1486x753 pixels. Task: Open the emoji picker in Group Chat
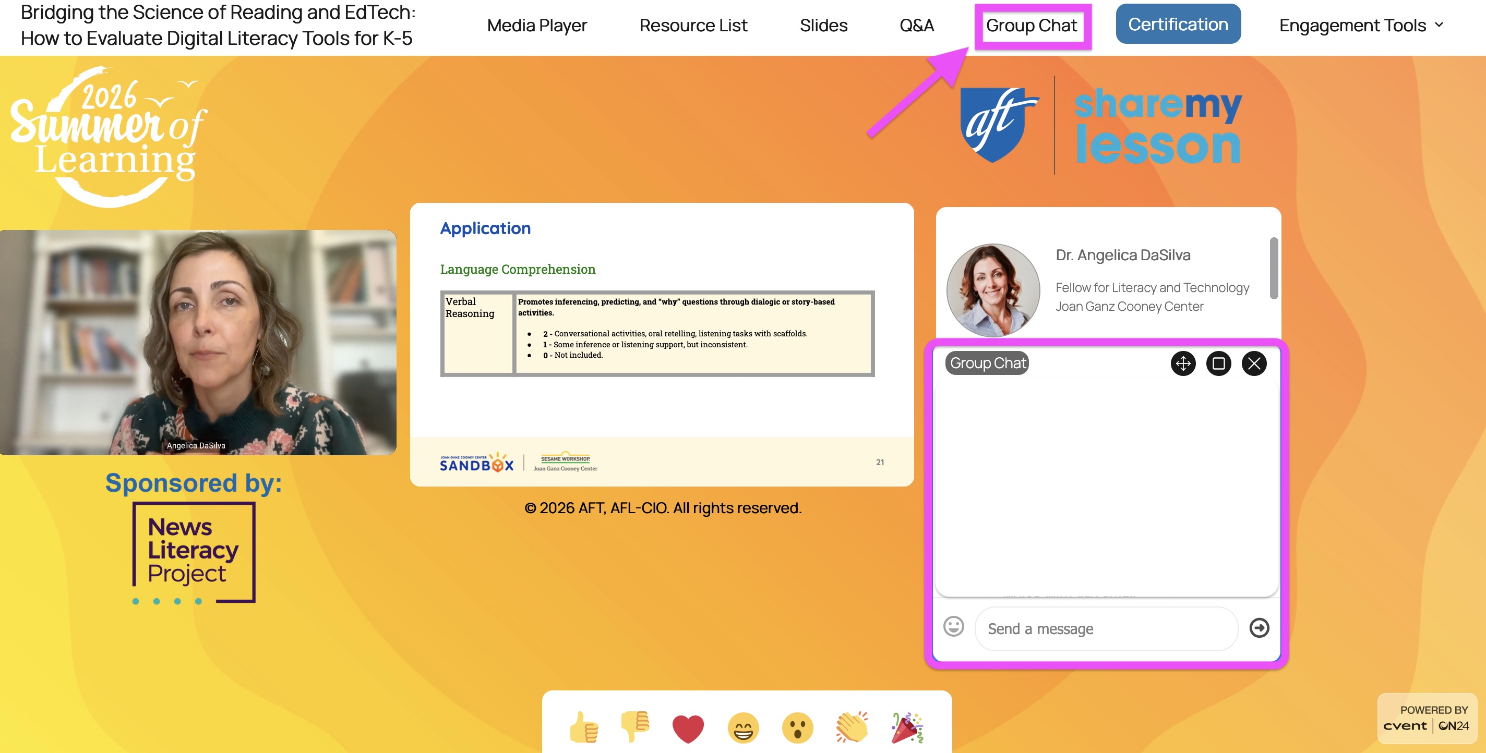(x=954, y=626)
